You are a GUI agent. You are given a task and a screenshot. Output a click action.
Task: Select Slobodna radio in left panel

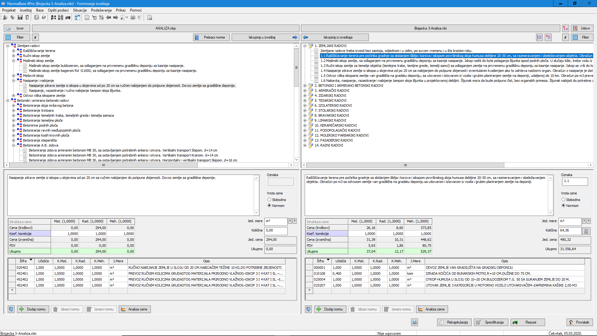269,200
